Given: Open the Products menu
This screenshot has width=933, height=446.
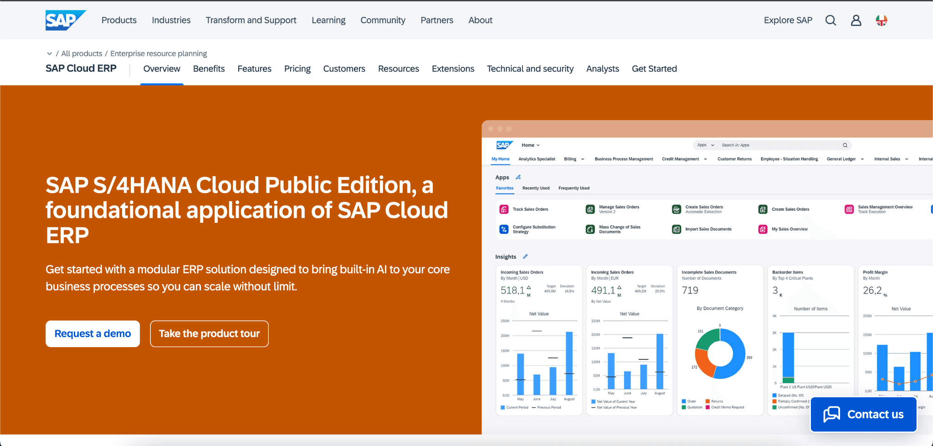Looking at the screenshot, I should click(119, 20).
